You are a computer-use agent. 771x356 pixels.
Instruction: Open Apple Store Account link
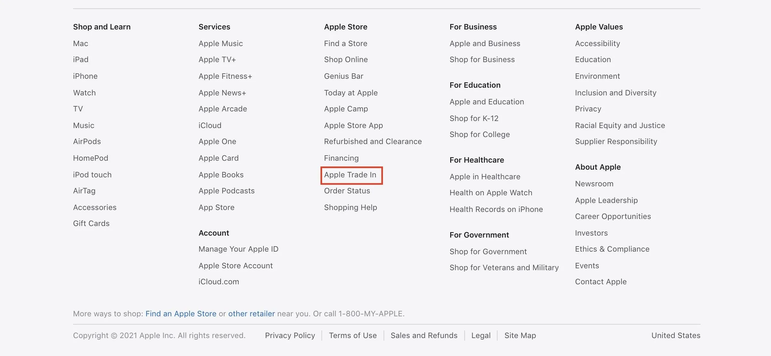[x=236, y=266]
